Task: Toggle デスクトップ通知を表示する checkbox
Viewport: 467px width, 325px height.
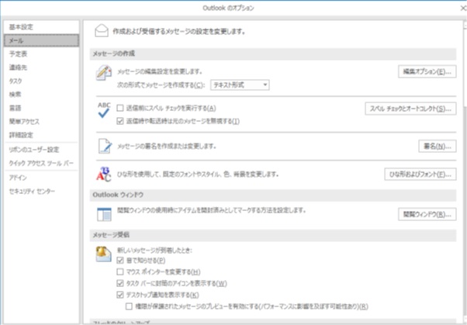Action: [119, 295]
